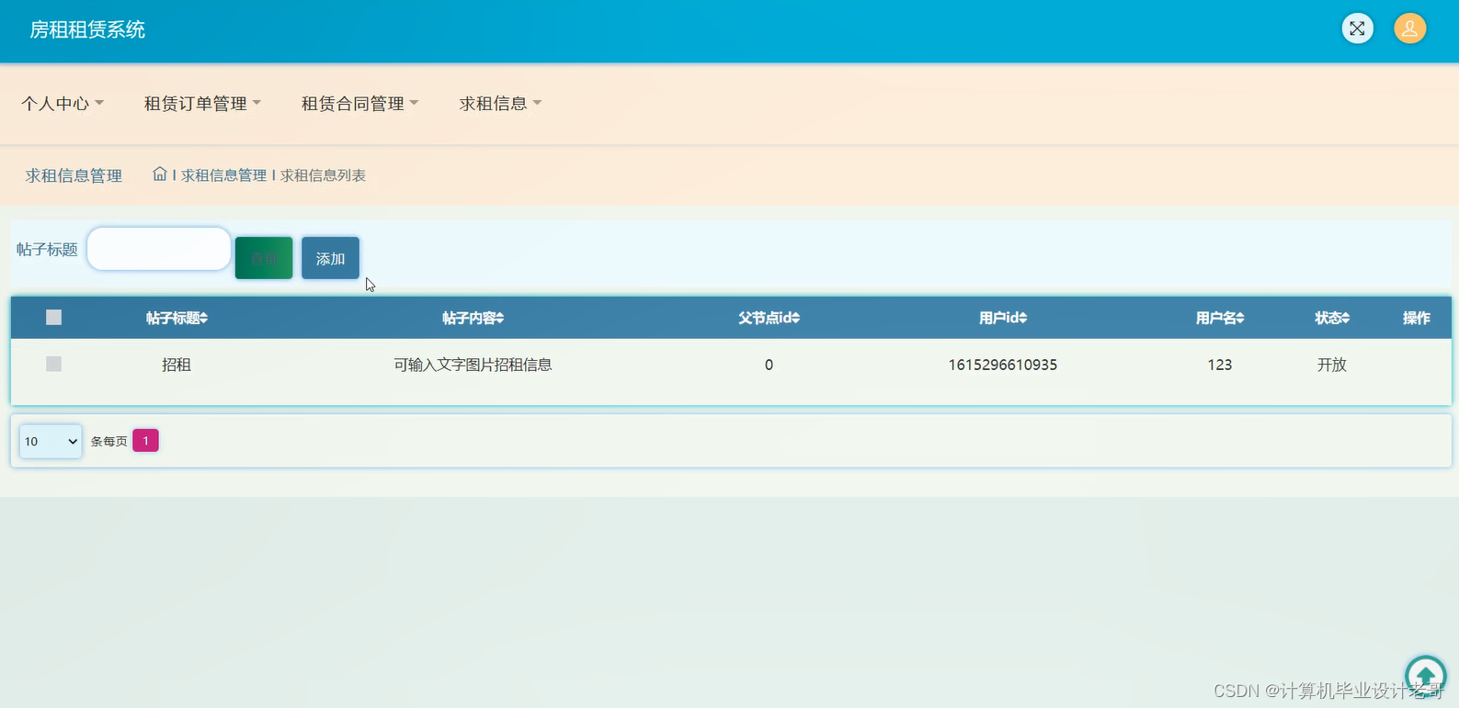Screen dimensions: 1459x708
Task: Click the fullscreen toggle icon in the header
Action: tap(1357, 28)
